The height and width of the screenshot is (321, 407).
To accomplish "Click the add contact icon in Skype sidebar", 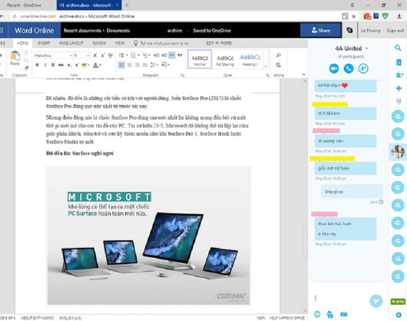I will tap(399, 75).
